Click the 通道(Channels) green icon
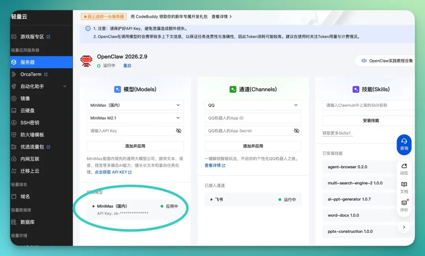Screen dimensions: 425x256 (x=233, y=89)
